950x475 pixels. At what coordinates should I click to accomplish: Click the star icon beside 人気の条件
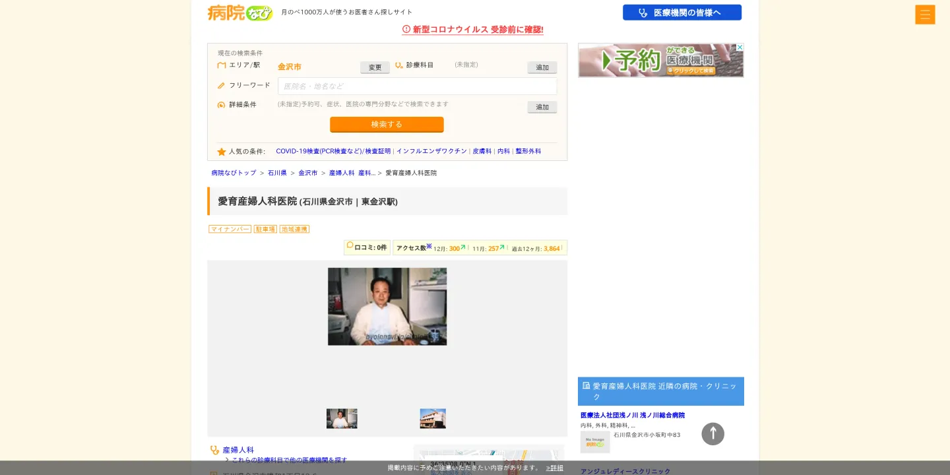pyautogui.click(x=222, y=152)
